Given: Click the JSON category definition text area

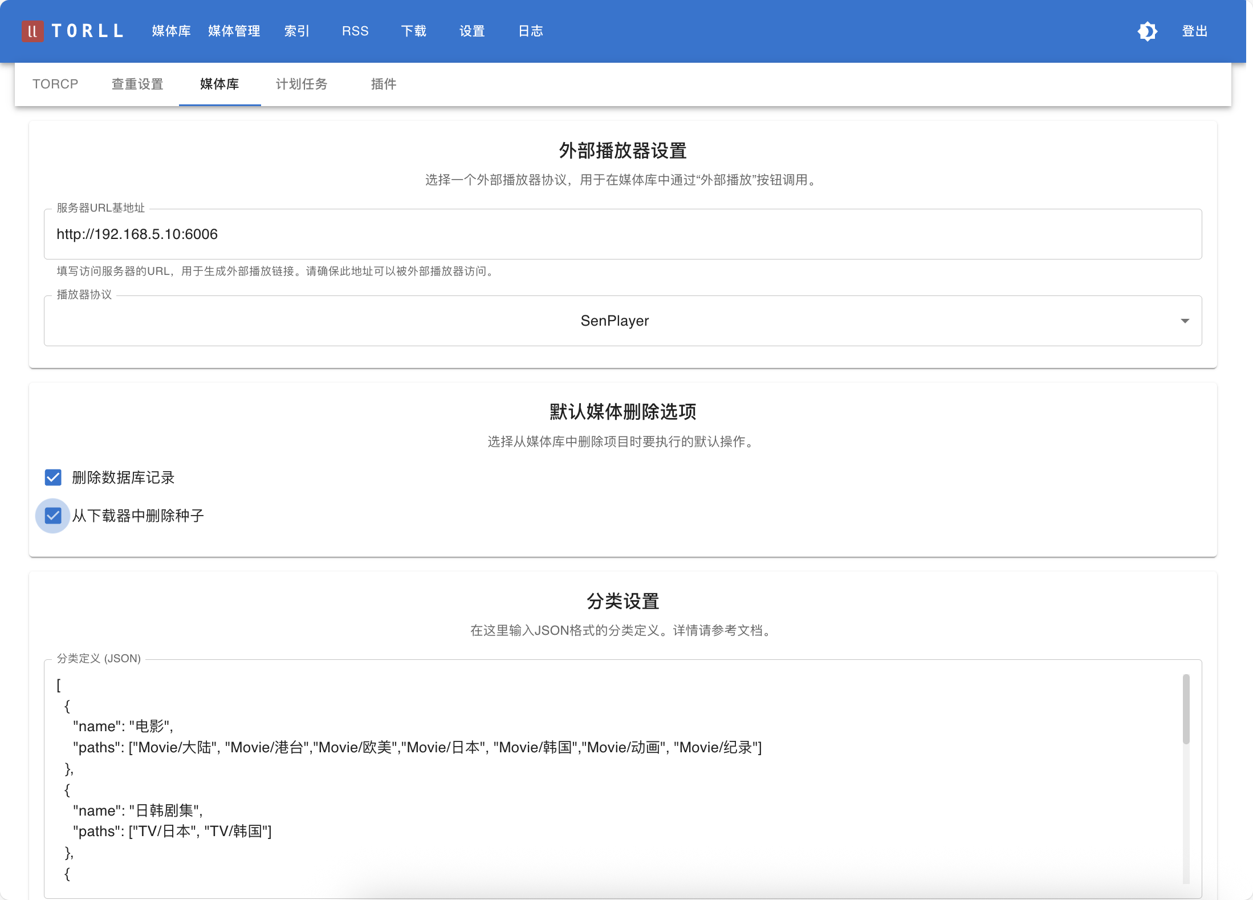Looking at the screenshot, I should (x=570, y=781).
